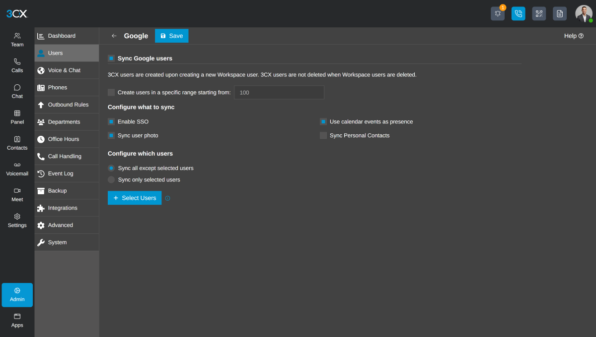Open the notifications bell icon
Image resolution: width=596 pixels, height=337 pixels.
pos(498,13)
